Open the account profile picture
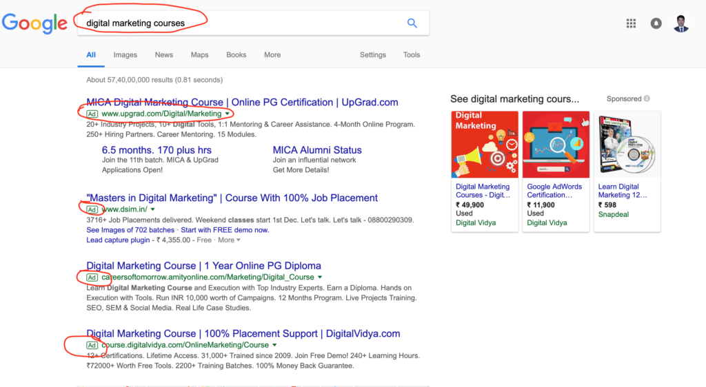 pyautogui.click(x=681, y=23)
